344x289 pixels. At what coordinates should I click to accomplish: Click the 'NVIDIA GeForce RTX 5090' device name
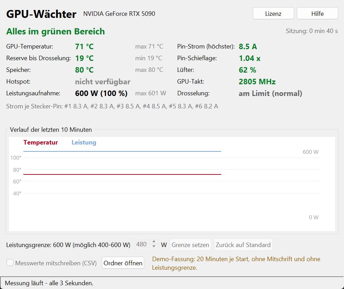coord(119,14)
